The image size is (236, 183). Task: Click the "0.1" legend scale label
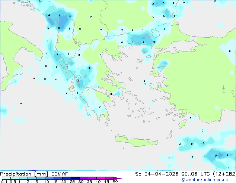4,182
